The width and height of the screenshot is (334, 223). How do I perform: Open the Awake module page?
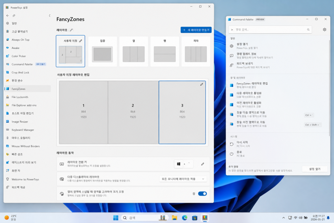click(x=27, y=48)
